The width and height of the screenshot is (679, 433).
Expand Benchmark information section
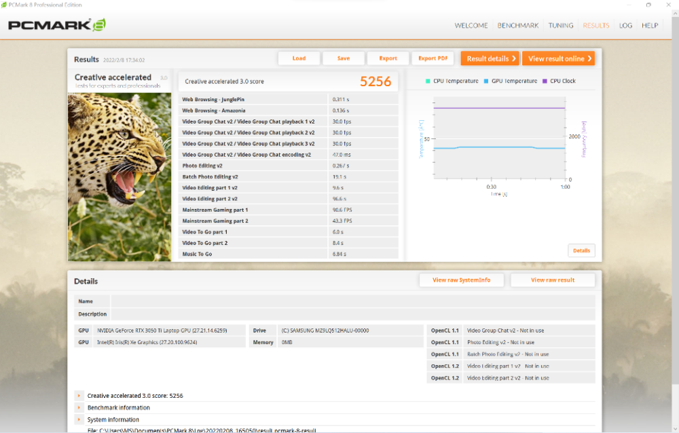[79, 408]
